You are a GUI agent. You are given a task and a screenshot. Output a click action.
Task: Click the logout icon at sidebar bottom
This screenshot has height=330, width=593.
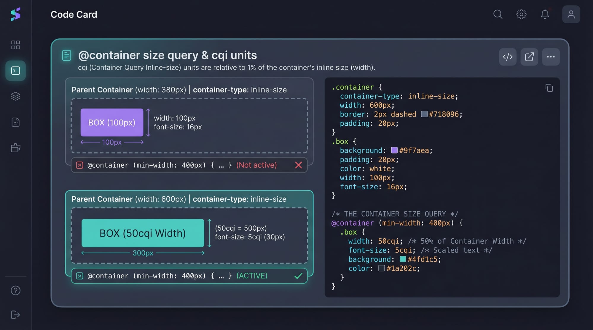click(x=15, y=315)
